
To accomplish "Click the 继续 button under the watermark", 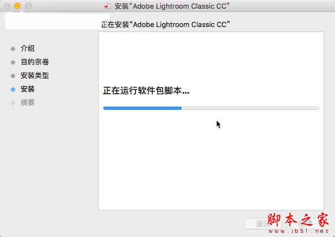I will tap(305, 223).
